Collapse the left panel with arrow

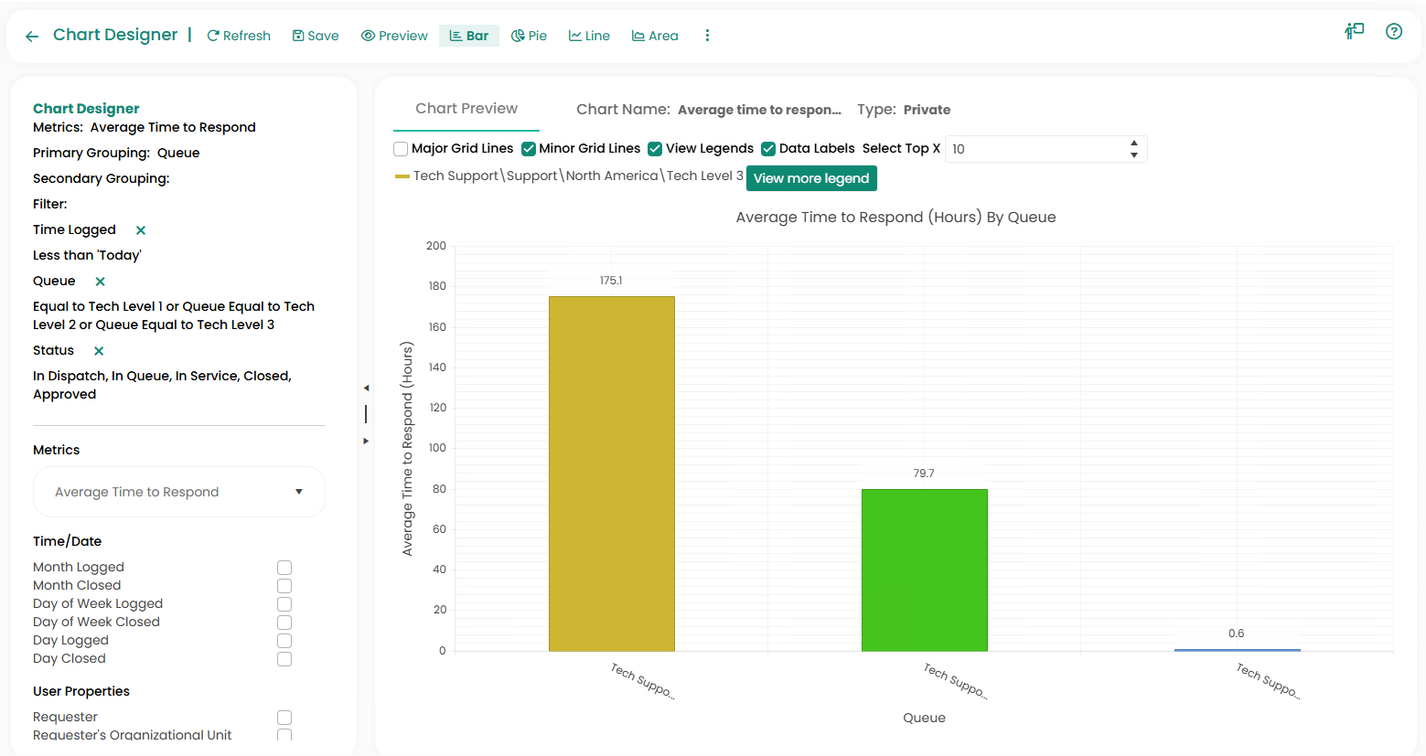366,389
